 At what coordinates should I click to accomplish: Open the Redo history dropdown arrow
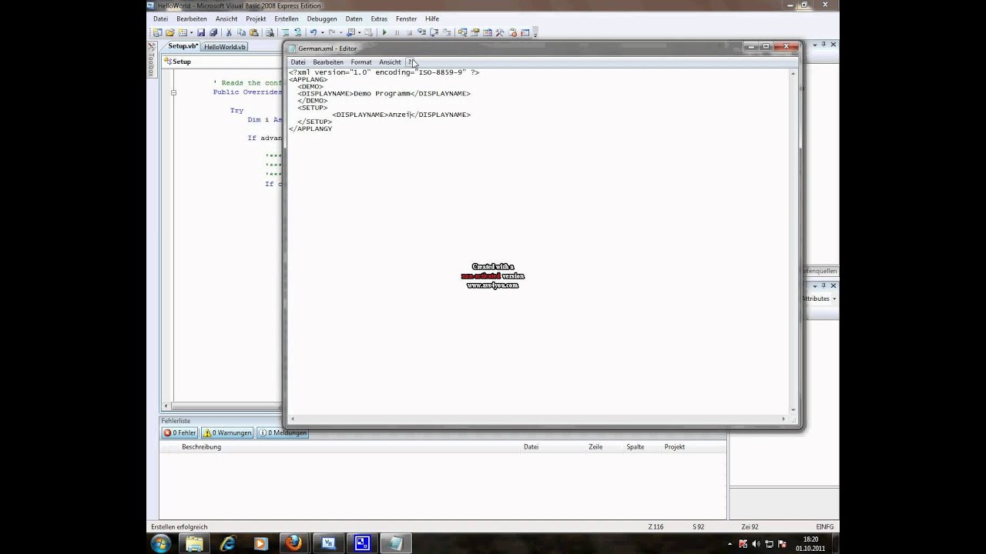click(340, 32)
